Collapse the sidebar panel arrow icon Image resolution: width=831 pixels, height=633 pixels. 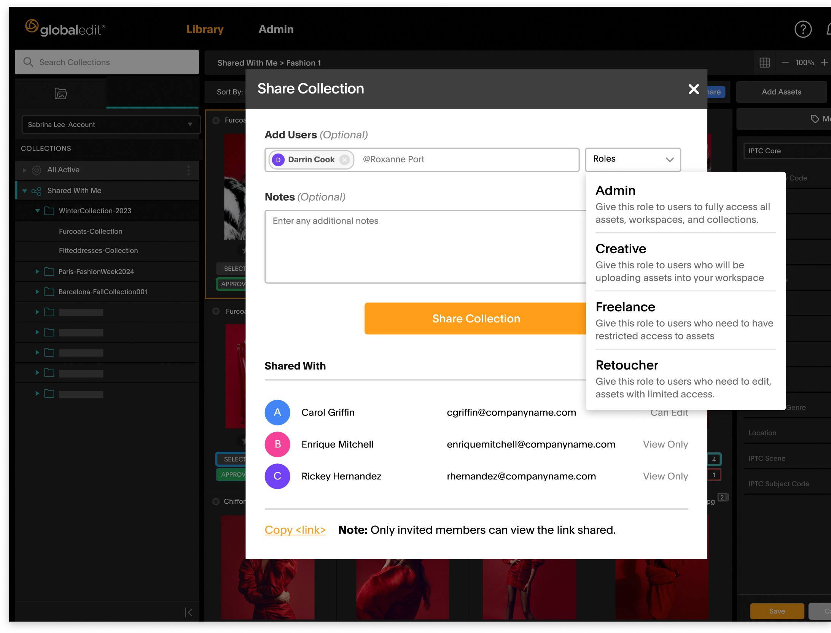(x=188, y=612)
